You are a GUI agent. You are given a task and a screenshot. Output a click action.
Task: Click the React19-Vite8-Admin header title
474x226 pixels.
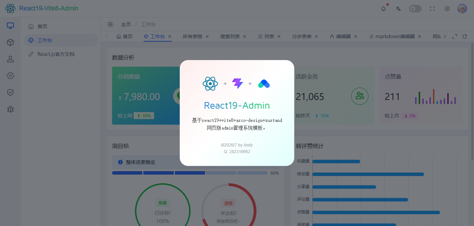[x=49, y=8]
